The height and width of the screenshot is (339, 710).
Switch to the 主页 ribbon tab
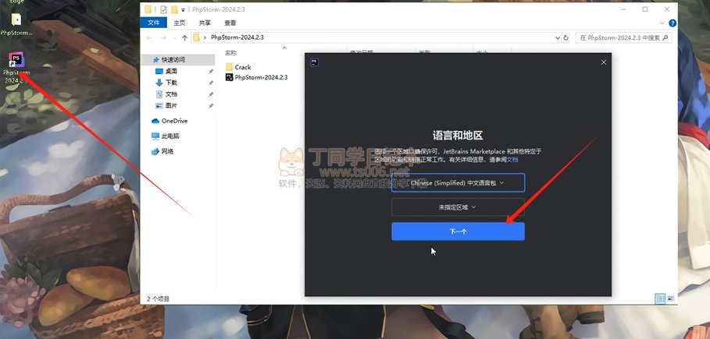(180, 23)
